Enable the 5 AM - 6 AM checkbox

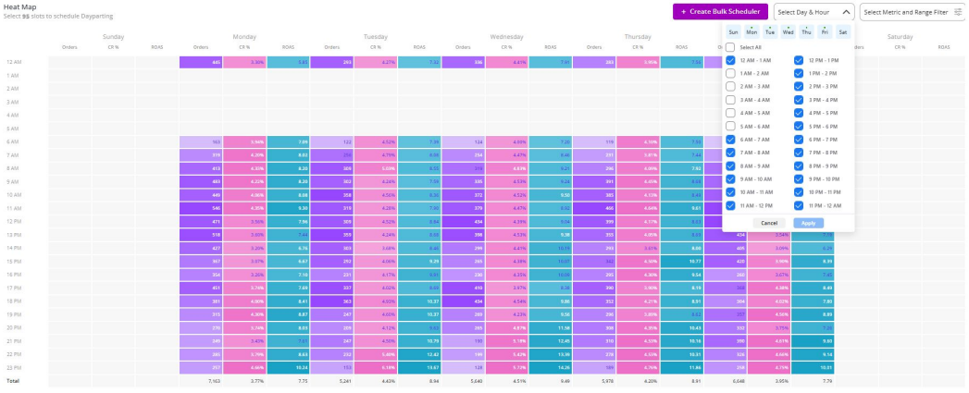(x=731, y=126)
